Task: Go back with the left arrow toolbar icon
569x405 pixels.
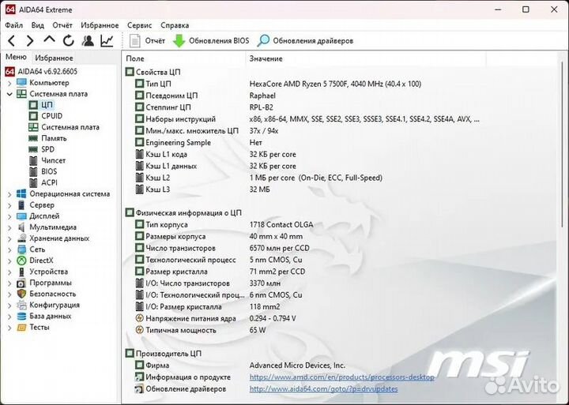Action: click(x=11, y=40)
